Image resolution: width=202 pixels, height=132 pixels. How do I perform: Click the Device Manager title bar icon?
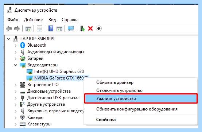click(9, 10)
